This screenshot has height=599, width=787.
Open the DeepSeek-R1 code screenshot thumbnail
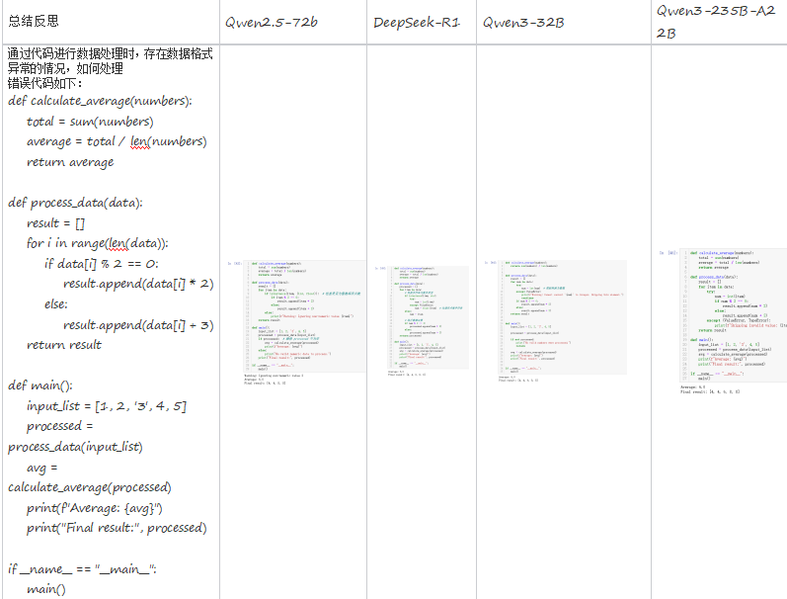coord(422,320)
